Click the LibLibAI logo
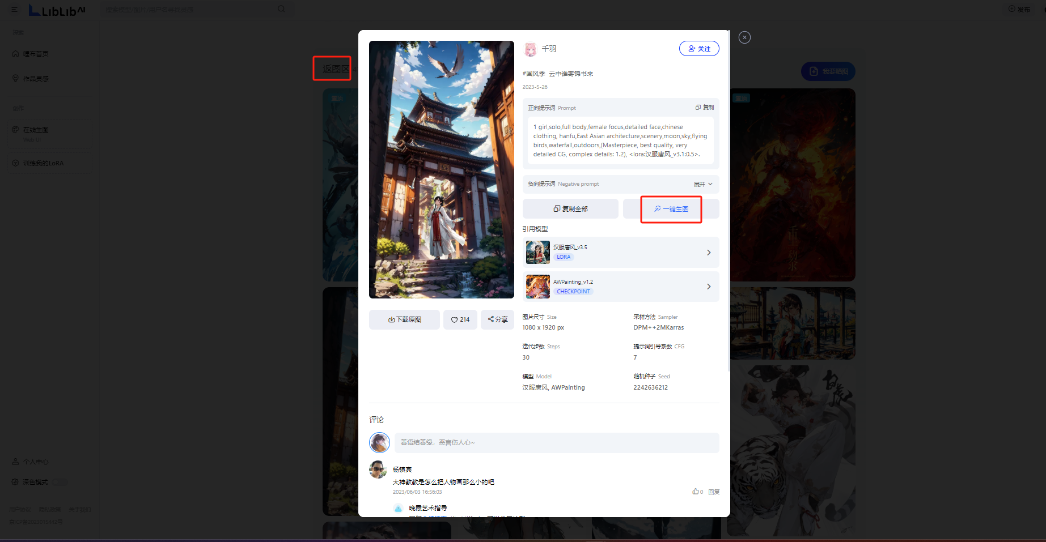Viewport: 1046px width, 542px height. [57, 10]
